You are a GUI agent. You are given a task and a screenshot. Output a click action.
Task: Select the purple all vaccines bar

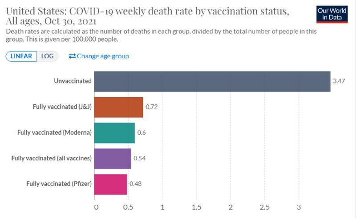pos(113,158)
